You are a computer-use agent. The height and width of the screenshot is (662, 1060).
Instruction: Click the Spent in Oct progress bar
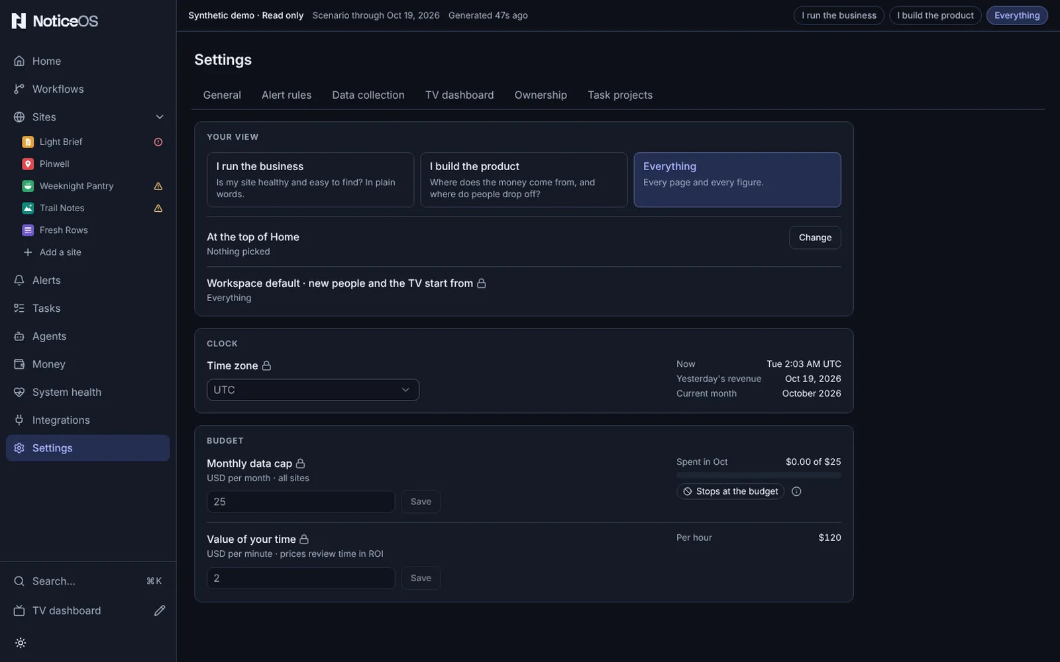click(x=759, y=475)
